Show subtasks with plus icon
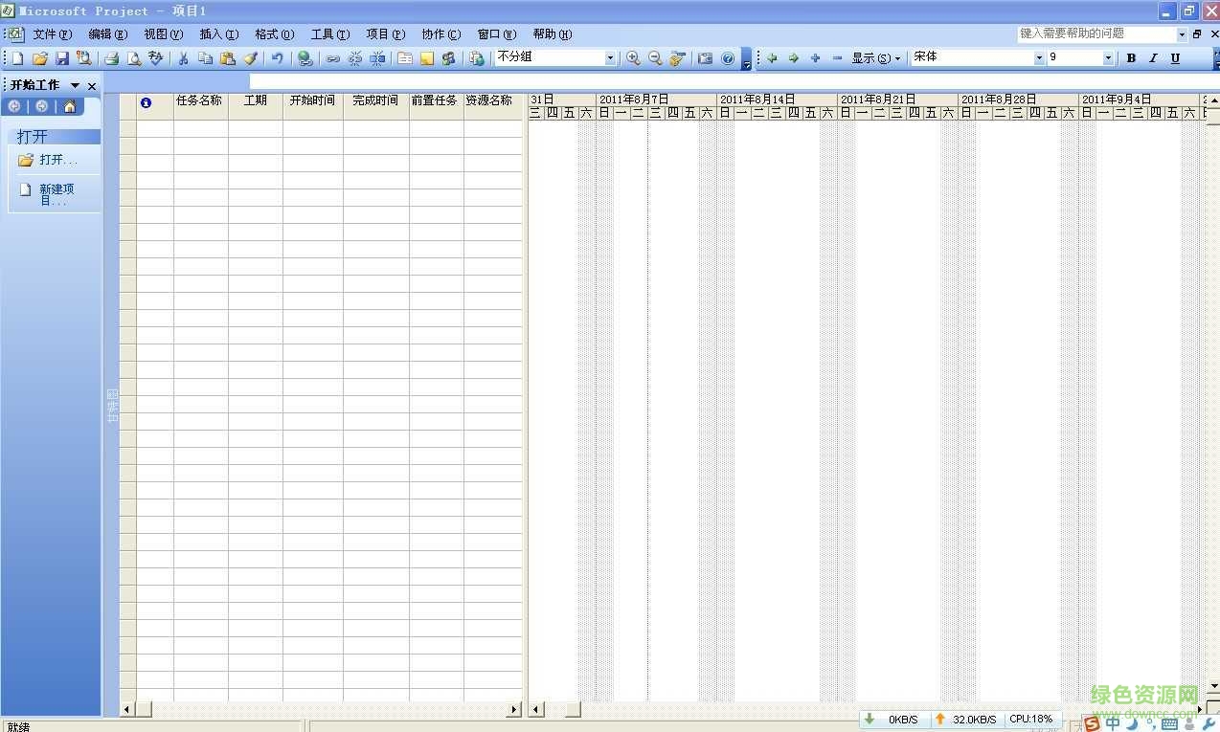1220x732 pixels. [816, 58]
